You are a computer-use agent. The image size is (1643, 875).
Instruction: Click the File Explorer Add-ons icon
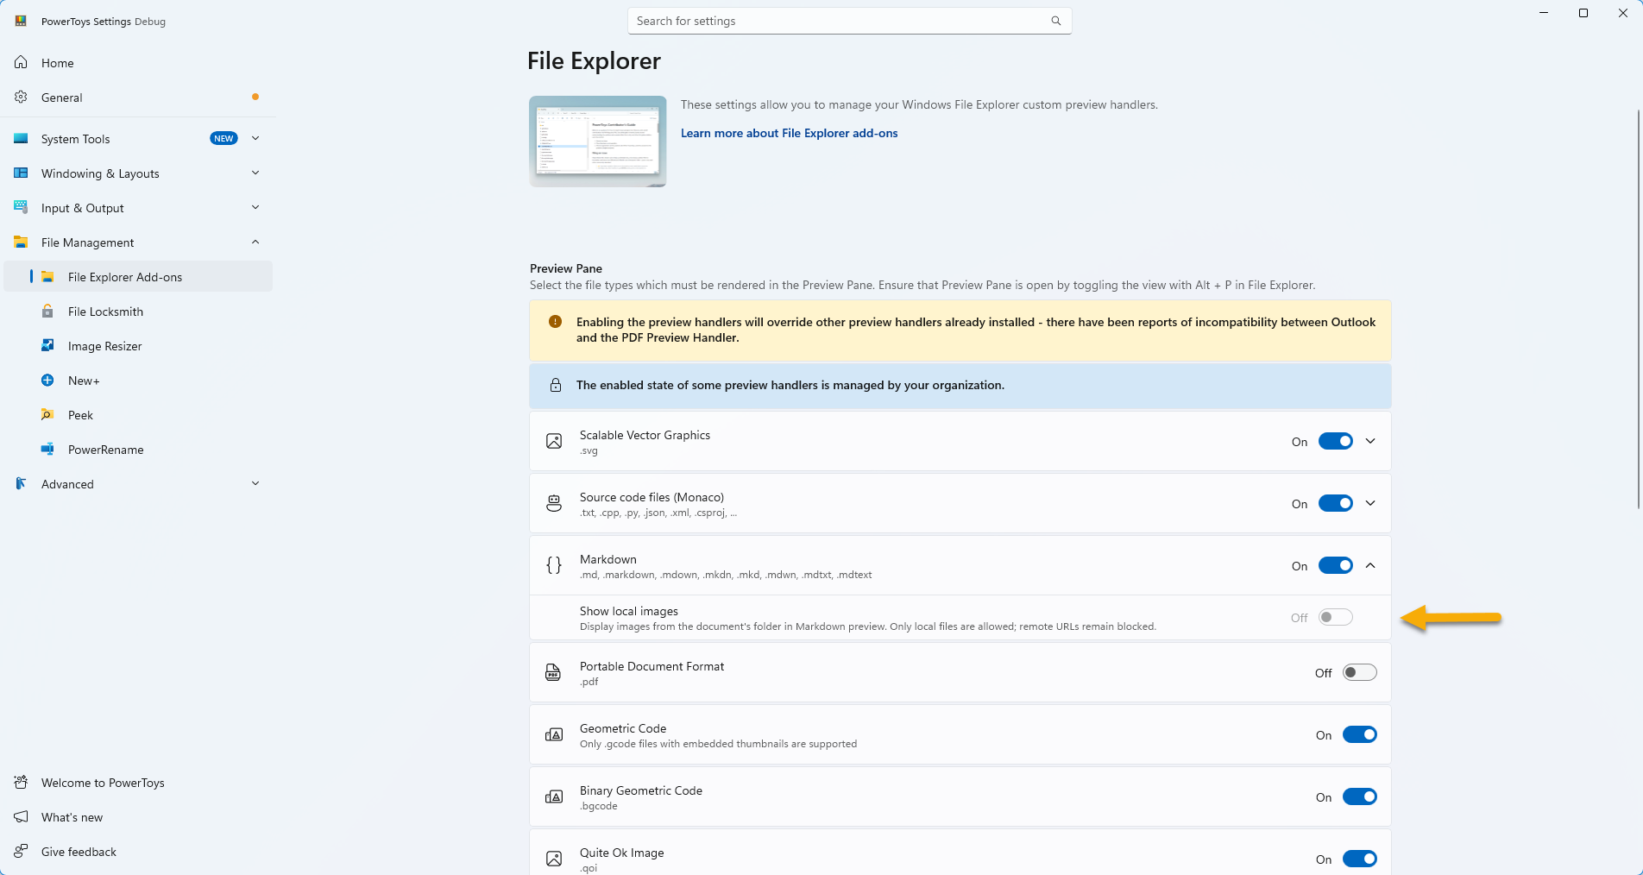47,276
